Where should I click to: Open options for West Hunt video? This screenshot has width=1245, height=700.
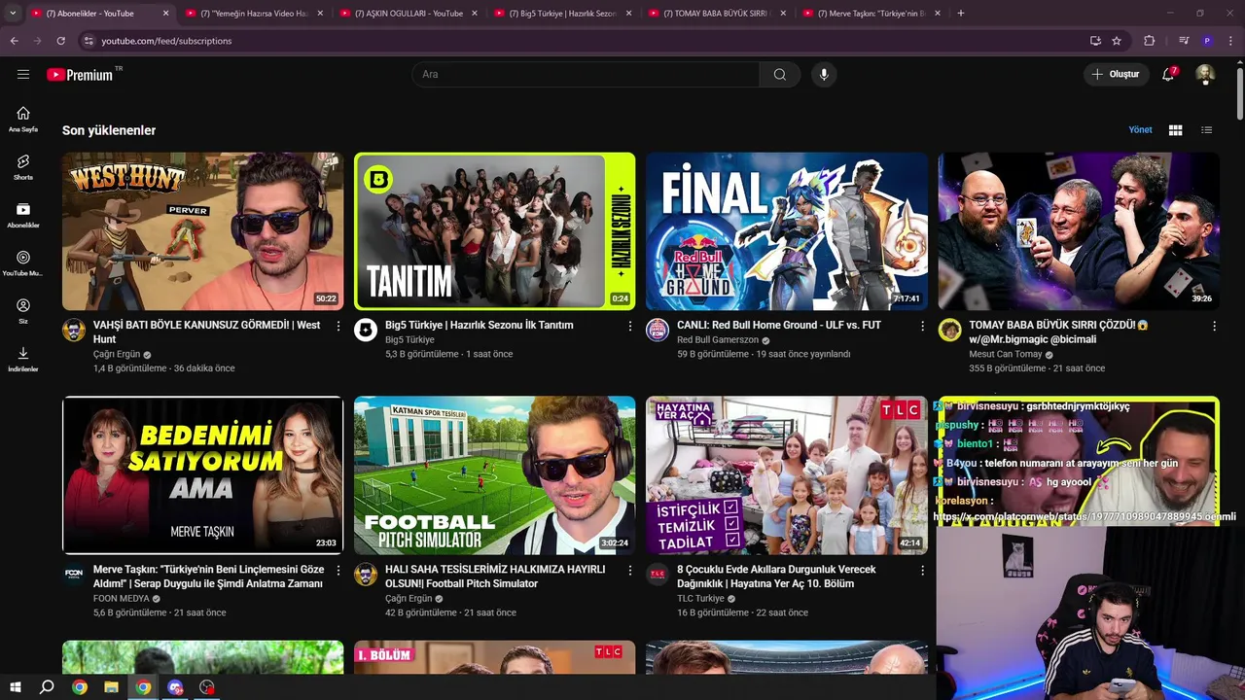click(338, 326)
